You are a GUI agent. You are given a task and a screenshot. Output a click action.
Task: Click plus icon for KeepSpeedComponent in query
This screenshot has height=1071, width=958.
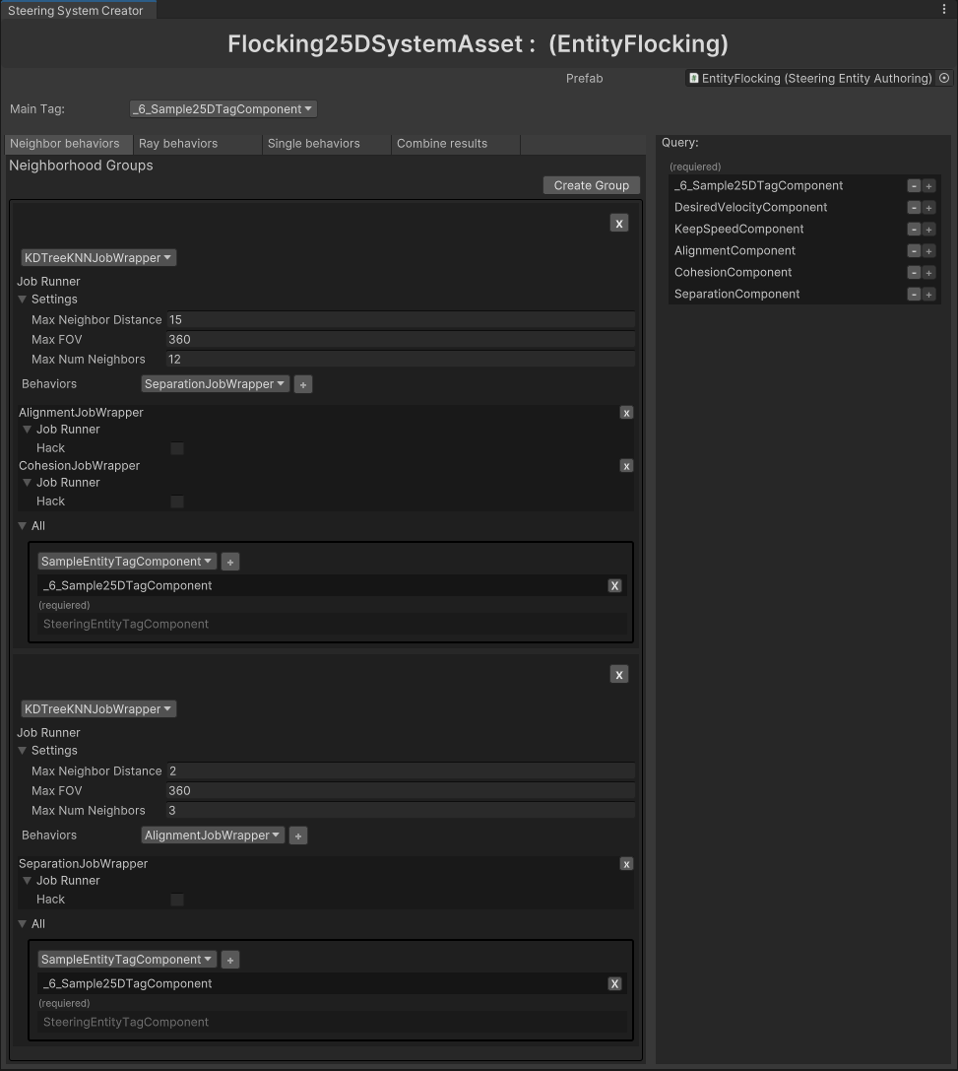928,230
